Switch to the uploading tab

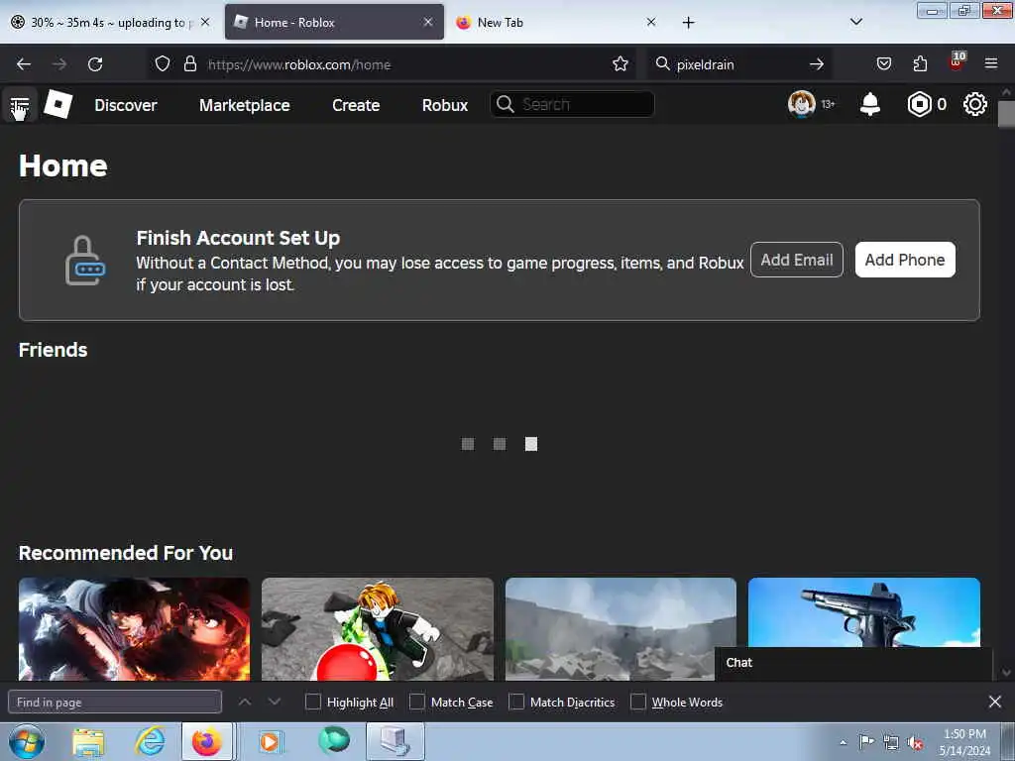pyautogui.click(x=111, y=22)
